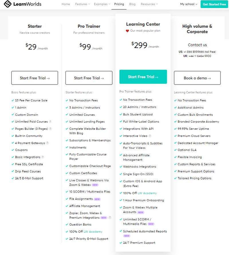Click help icon beside Interactive Video
Viewport: 229px width, 255px height.
click(x=150, y=136)
